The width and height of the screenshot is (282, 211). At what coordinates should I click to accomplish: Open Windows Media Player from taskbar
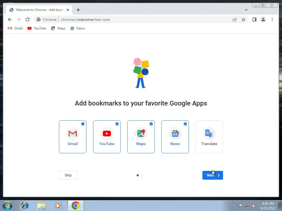click(58, 206)
